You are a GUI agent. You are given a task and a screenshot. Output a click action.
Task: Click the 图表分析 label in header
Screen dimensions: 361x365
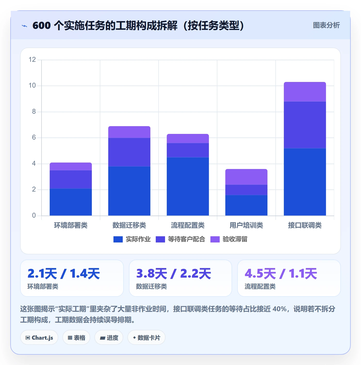pos(326,25)
